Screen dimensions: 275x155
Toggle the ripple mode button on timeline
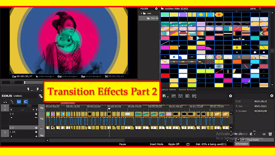click(26, 102)
